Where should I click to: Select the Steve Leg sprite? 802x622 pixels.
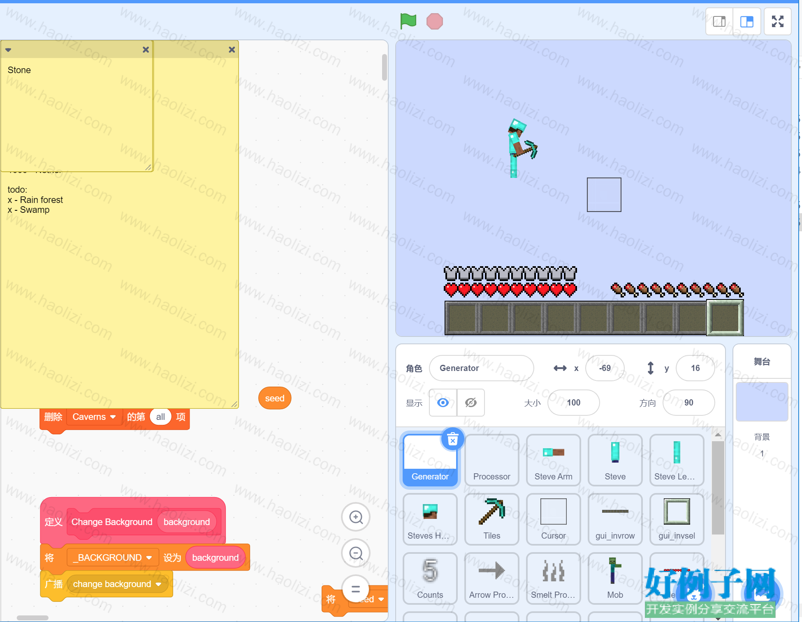coord(677,461)
